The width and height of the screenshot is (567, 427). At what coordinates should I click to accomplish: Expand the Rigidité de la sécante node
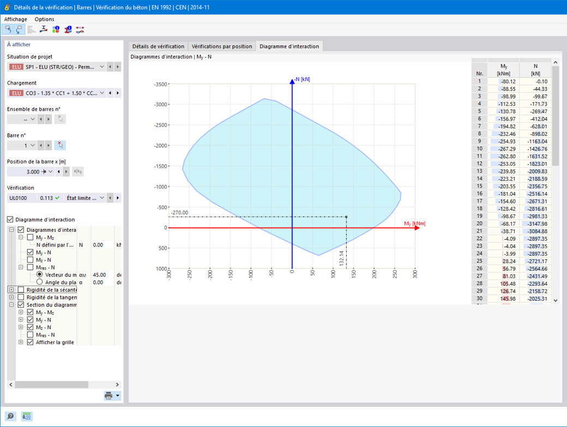coord(11,291)
